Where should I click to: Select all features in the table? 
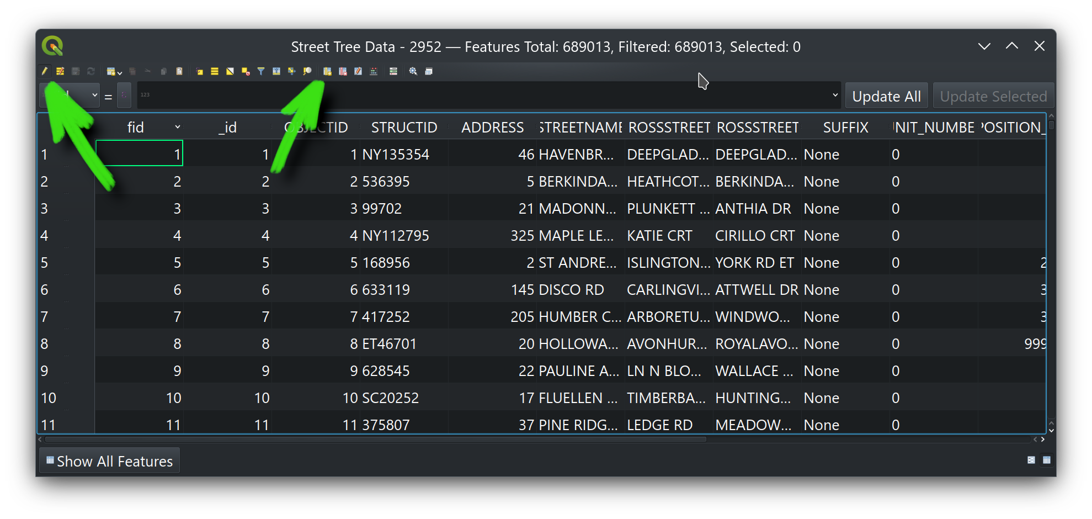[214, 71]
